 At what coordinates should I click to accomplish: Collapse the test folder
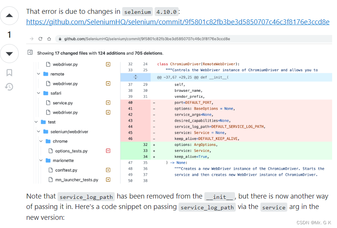[x=36, y=122]
